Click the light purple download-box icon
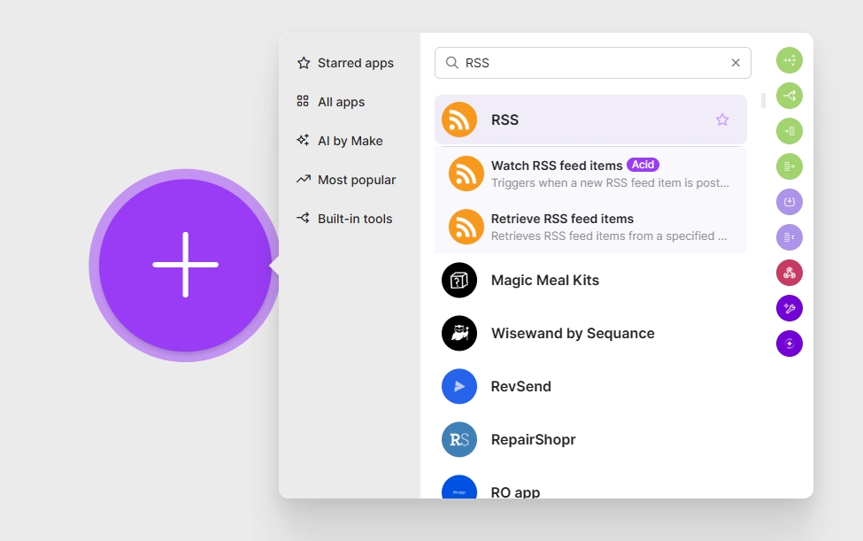The image size is (863, 541). click(x=790, y=202)
